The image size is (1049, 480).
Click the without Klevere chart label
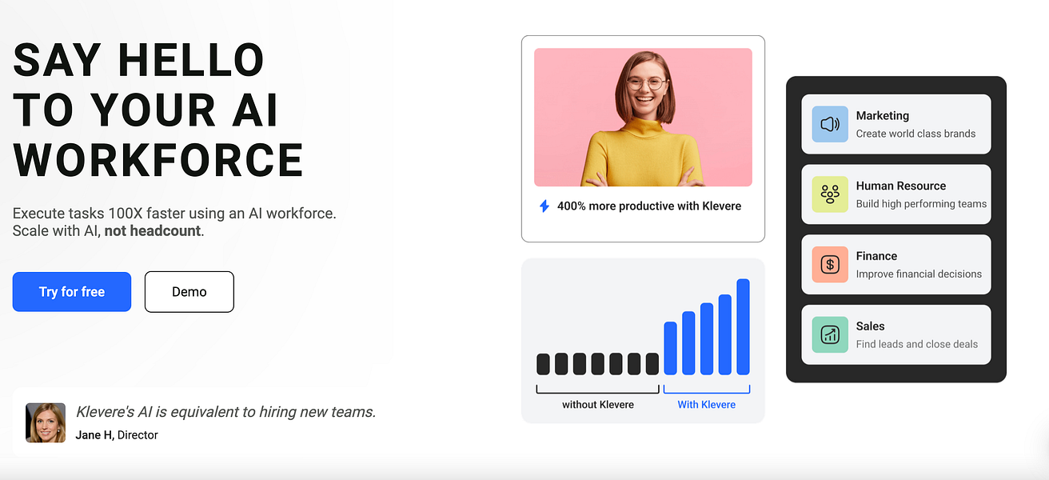coord(596,404)
